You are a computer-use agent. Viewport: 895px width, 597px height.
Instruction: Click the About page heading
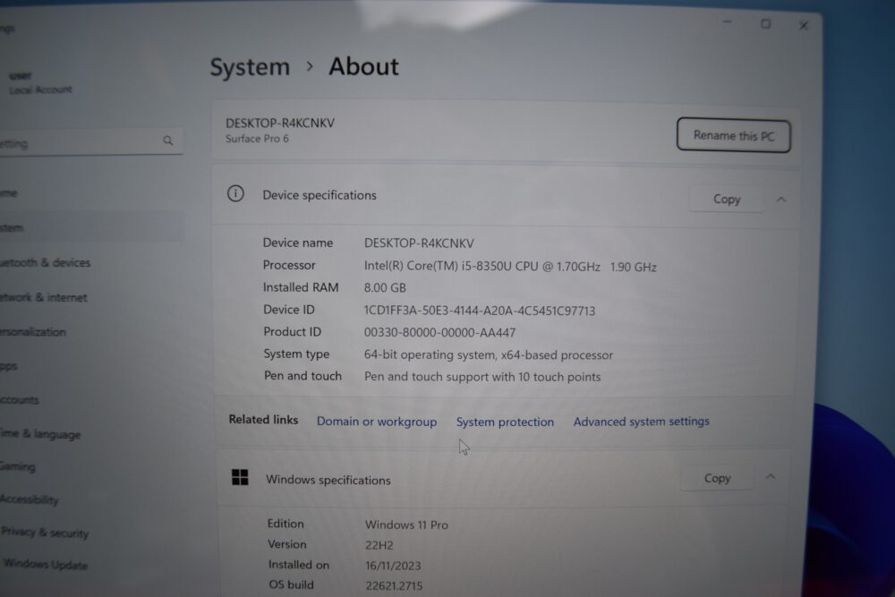pyautogui.click(x=363, y=67)
